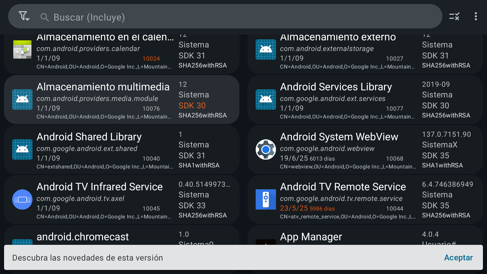Click the orange SDK 30 label

click(192, 106)
